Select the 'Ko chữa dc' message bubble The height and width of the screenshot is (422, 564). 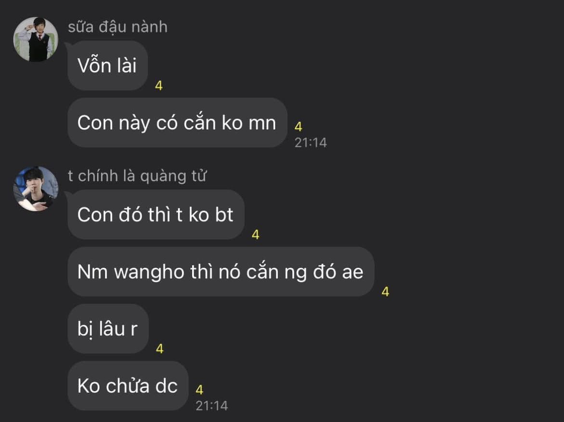(x=128, y=386)
